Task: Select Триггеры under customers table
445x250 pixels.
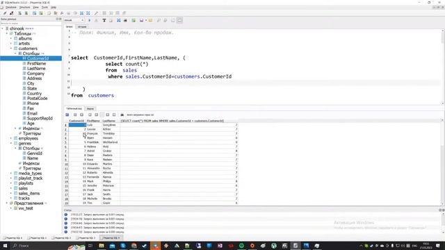Action: click(31, 133)
